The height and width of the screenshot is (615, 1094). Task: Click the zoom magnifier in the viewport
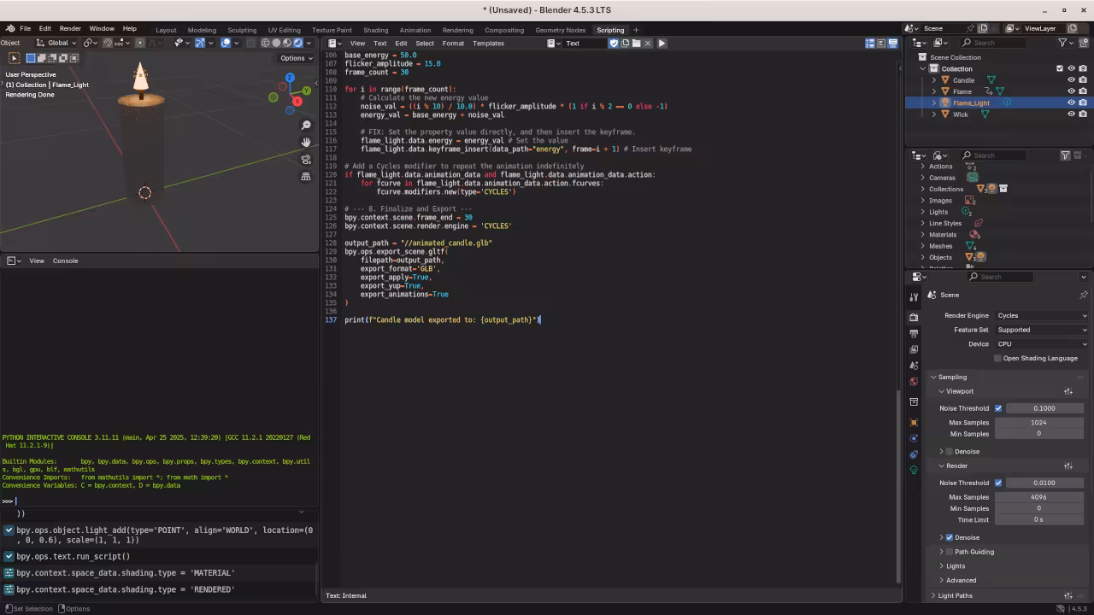pos(306,125)
